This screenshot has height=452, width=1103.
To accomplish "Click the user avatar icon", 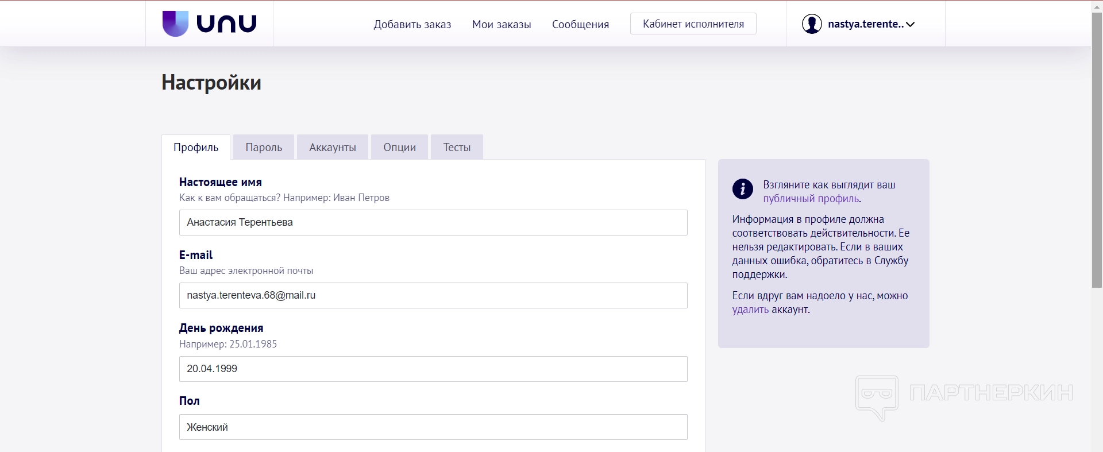I will [811, 24].
